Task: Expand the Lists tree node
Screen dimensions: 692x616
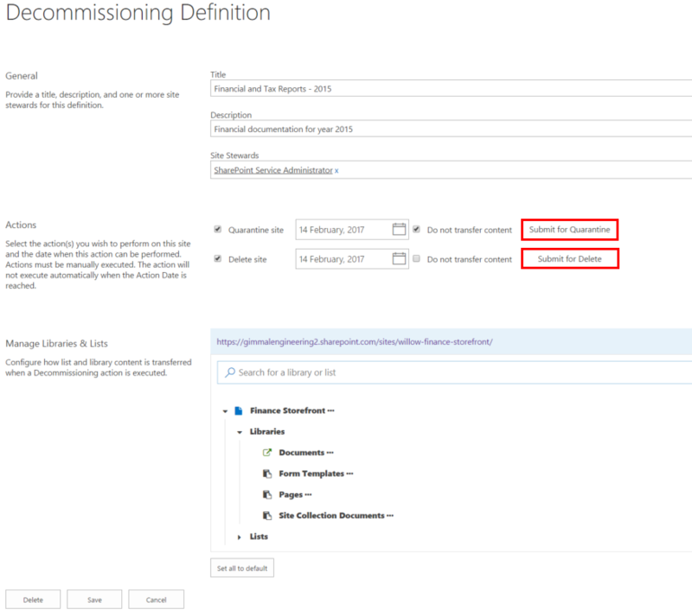Action: (240, 537)
